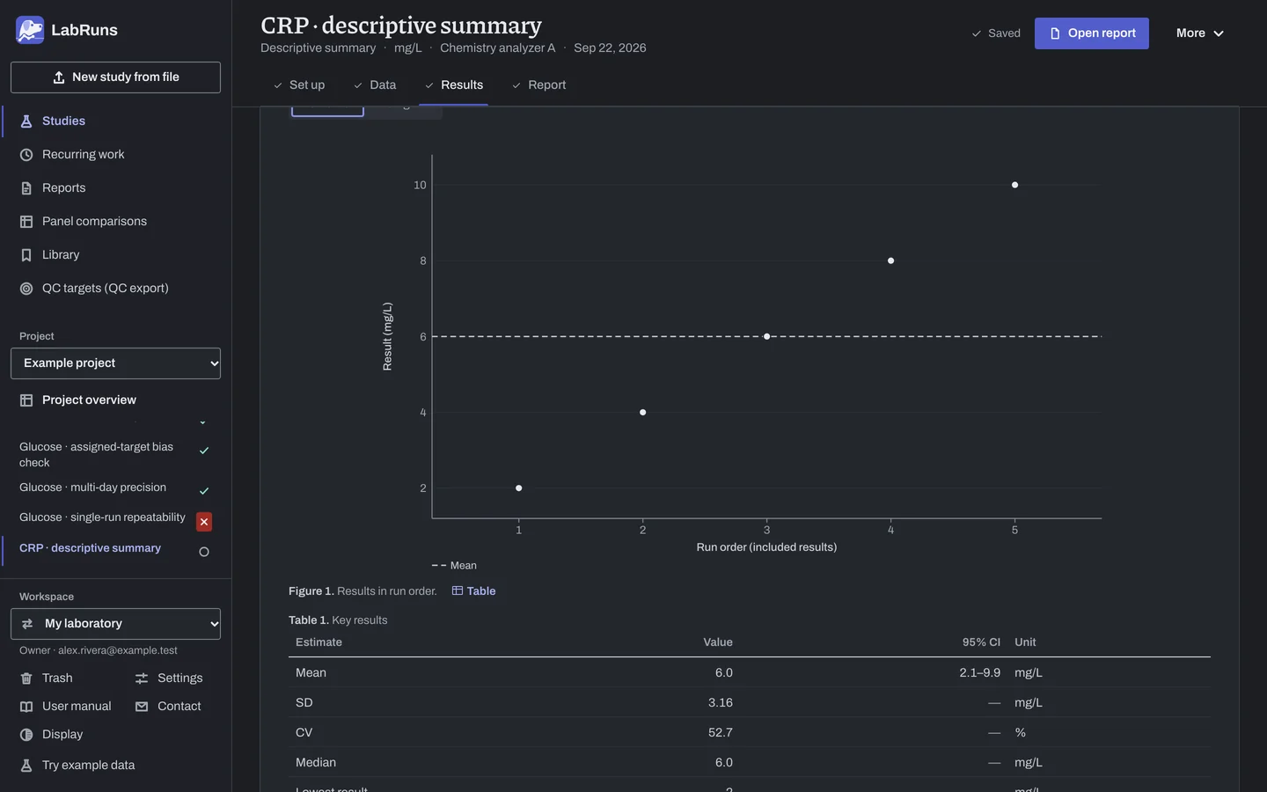The height and width of the screenshot is (792, 1267).
Task: Click data point at run order 5
Action: 1015,185
